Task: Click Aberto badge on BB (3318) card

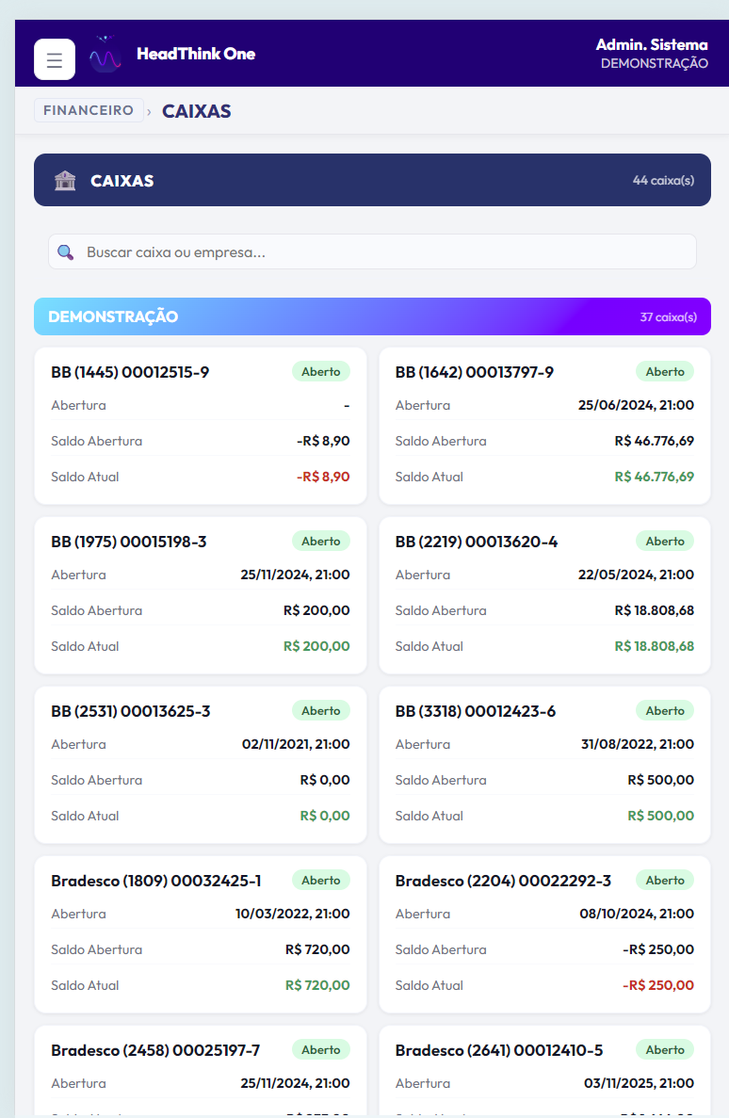Action: coord(665,711)
